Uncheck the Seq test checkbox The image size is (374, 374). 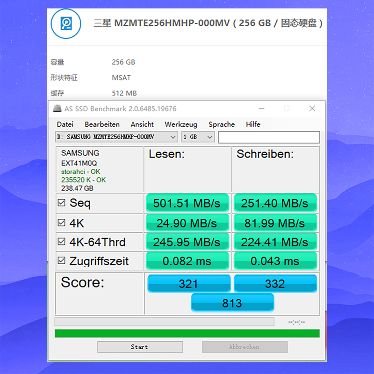coord(62,203)
